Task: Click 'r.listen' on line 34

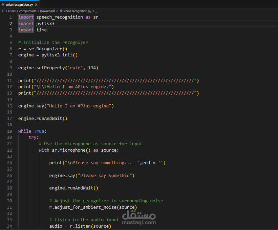Action: (x=80, y=226)
